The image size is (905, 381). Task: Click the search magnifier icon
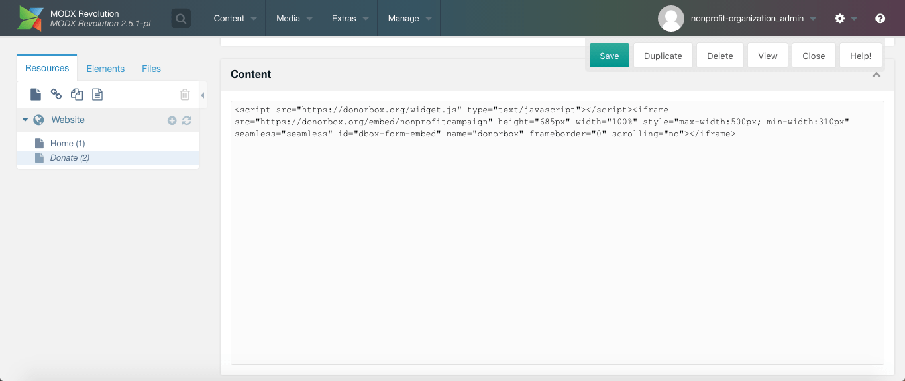(x=181, y=19)
